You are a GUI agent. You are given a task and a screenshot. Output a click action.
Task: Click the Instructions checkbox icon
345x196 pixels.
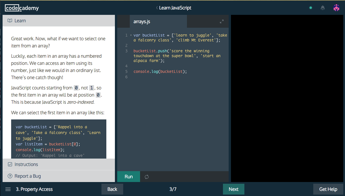(x=10, y=164)
